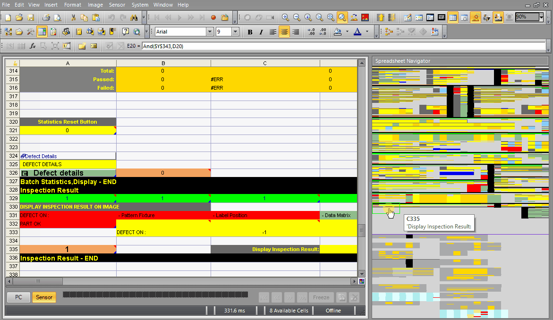The height and width of the screenshot is (320, 553).
Task: Open the Defect Details link in cell A324
Action: pyautogui.click(x=41, y=156)
